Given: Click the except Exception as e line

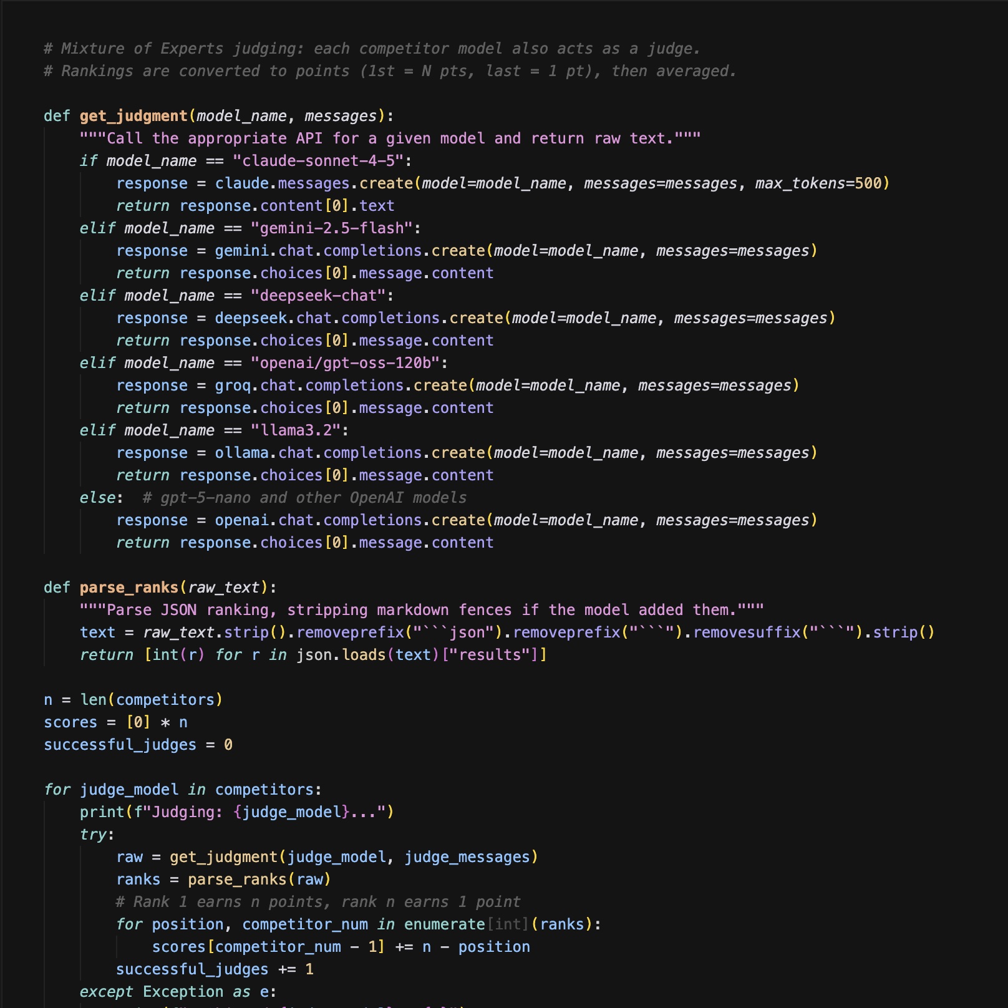Looking at the screenshot, I should pos(178,992).
